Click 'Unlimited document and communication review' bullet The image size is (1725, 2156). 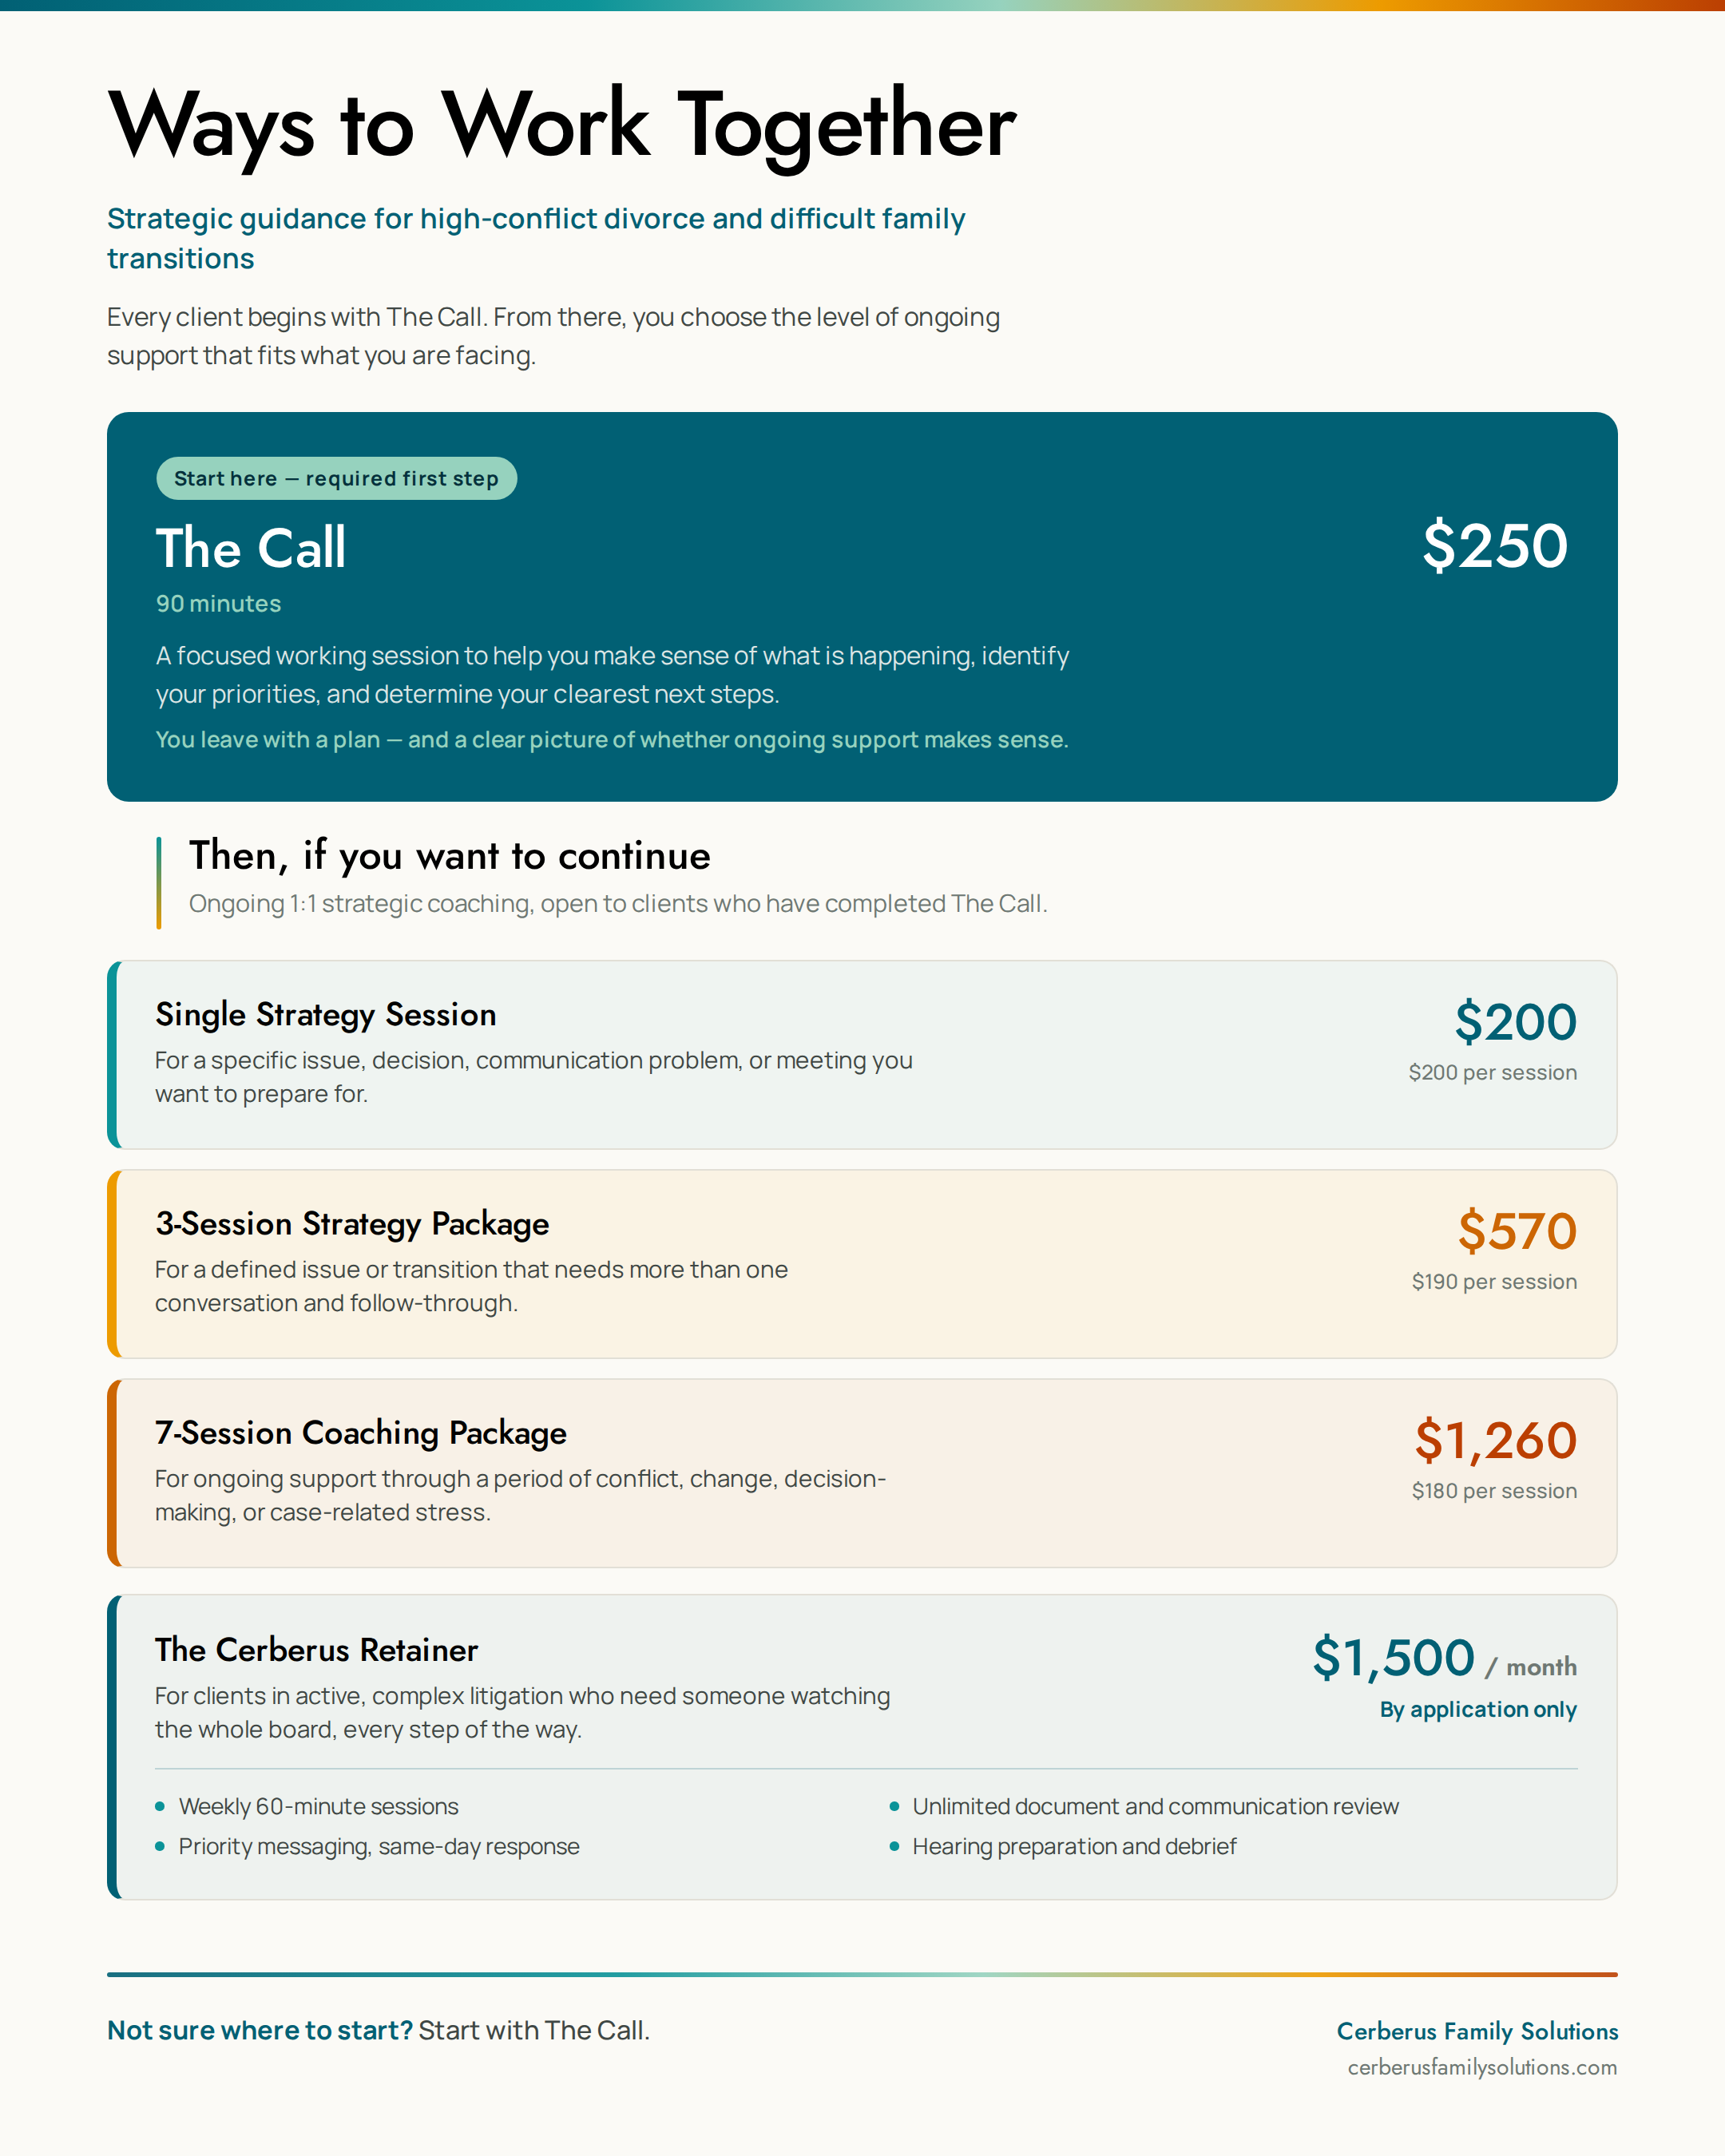1155,1806
